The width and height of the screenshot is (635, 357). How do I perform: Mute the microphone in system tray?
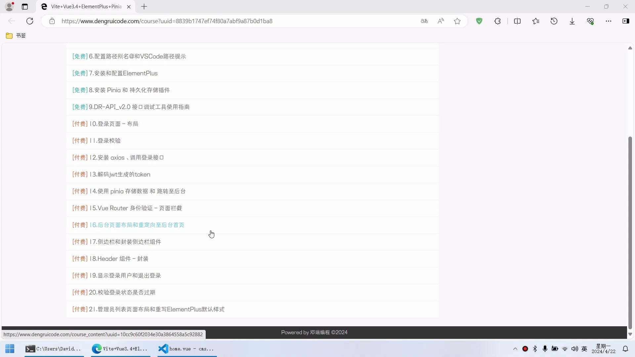click(x=545, y=349)
